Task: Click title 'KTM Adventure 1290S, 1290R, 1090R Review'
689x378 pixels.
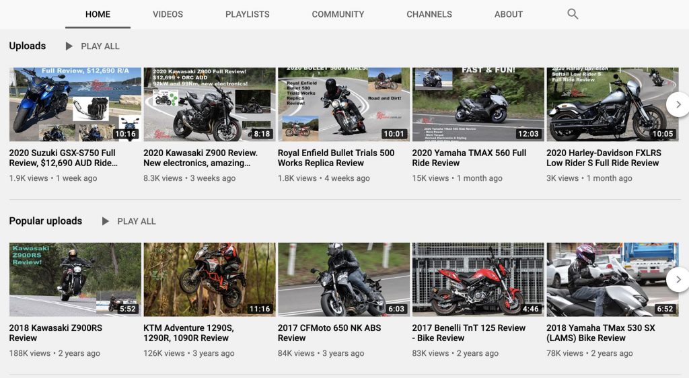Action: pyautogui.click(x=188, y=333)
